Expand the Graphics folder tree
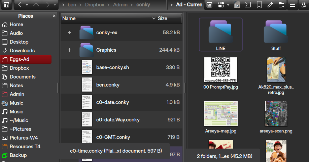The height and width of the screenshot is (162, 309). [69, 50]
